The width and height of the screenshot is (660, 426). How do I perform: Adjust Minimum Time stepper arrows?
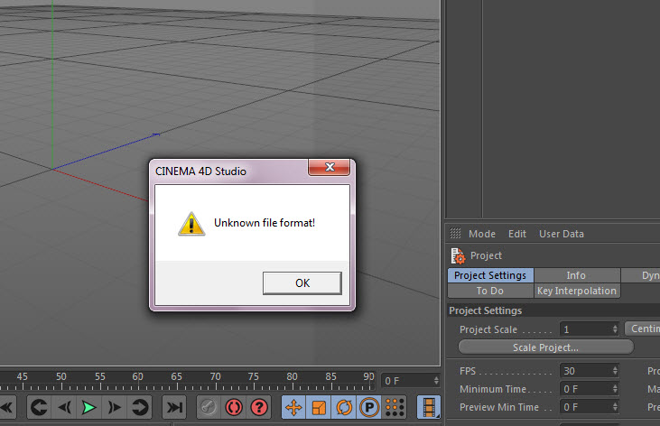[615, 389]
